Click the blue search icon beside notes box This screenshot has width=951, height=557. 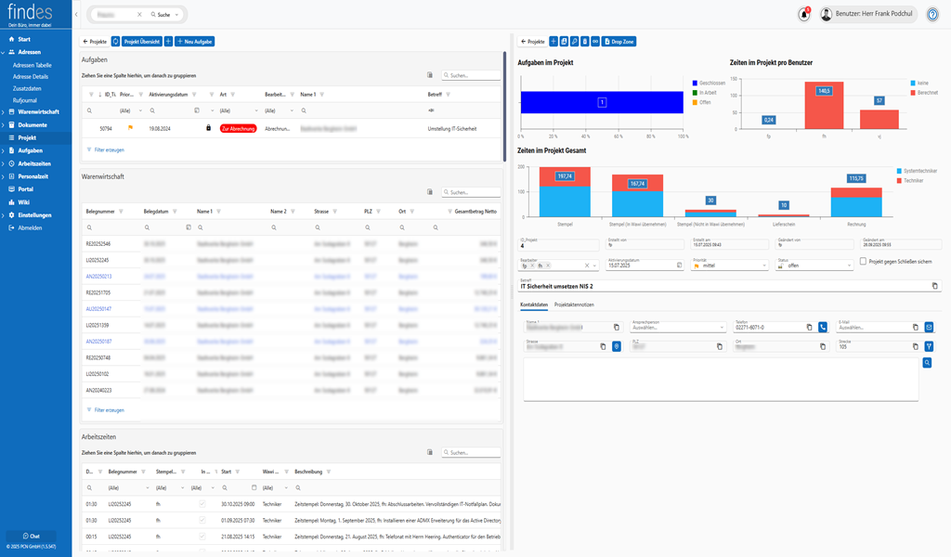pos(926,363)
